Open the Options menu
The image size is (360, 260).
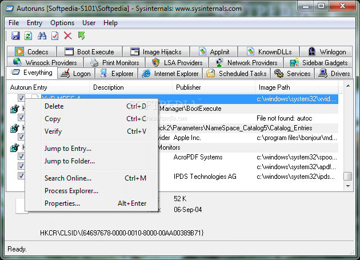[x=62, y=23]
